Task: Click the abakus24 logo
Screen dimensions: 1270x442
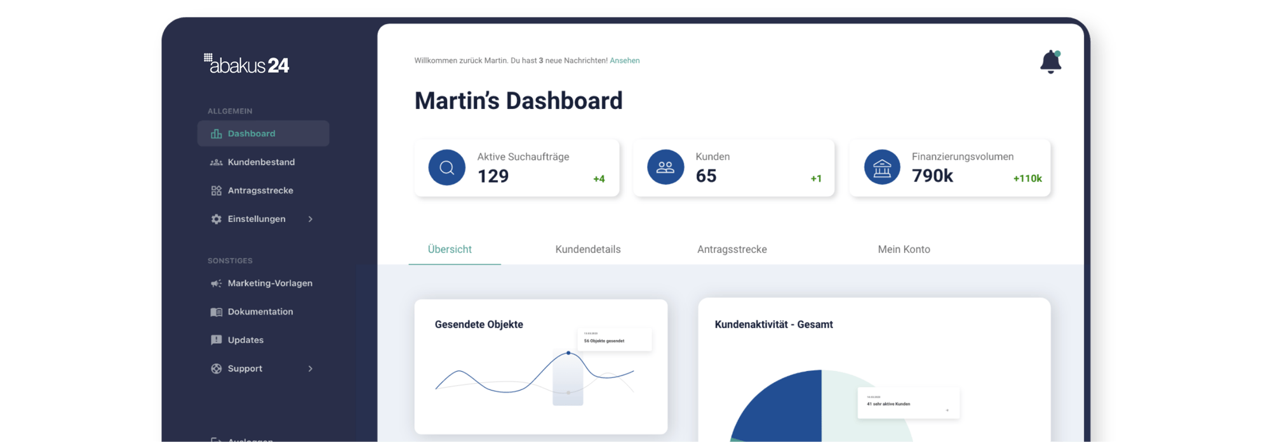Action: pos(247,64)
